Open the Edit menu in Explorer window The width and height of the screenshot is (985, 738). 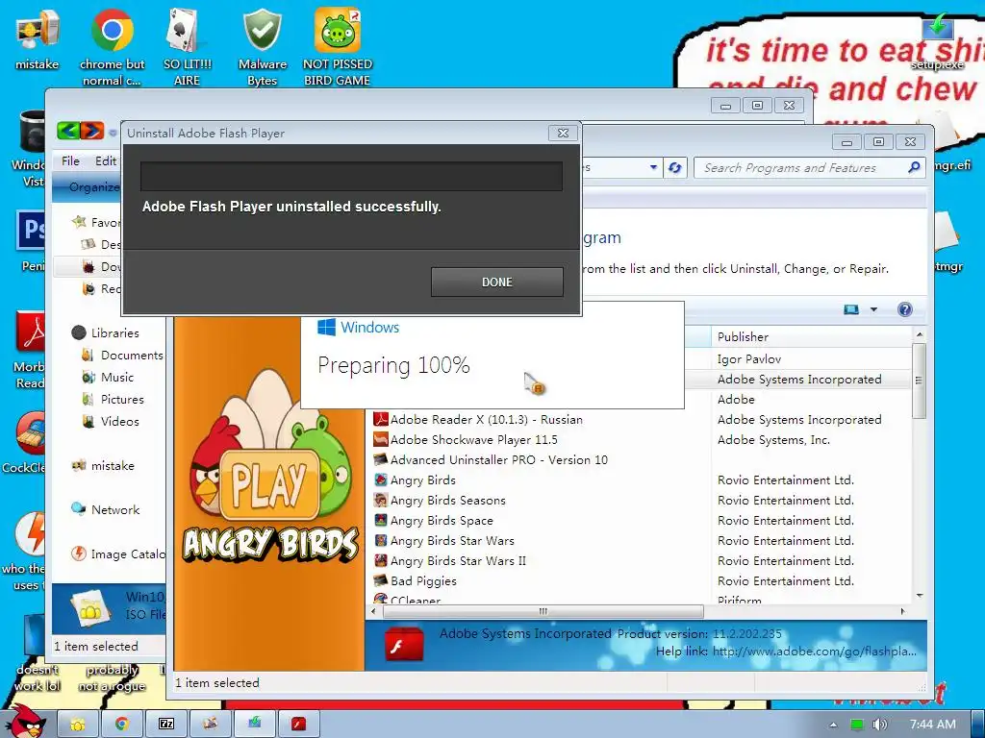[106, 161]
